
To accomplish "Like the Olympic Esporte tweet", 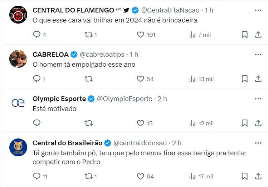I will click(141, 123).
